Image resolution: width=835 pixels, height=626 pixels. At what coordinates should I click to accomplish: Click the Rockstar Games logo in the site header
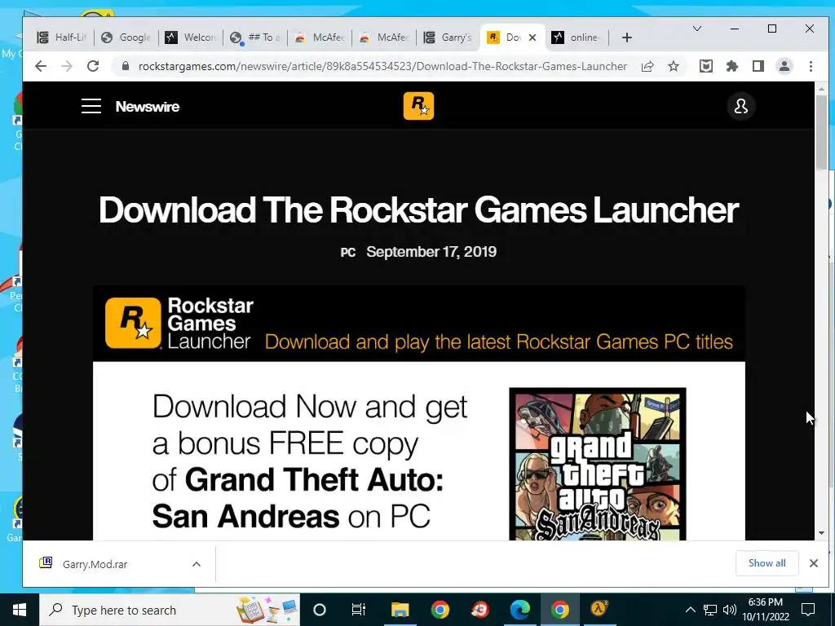point(418,106)
